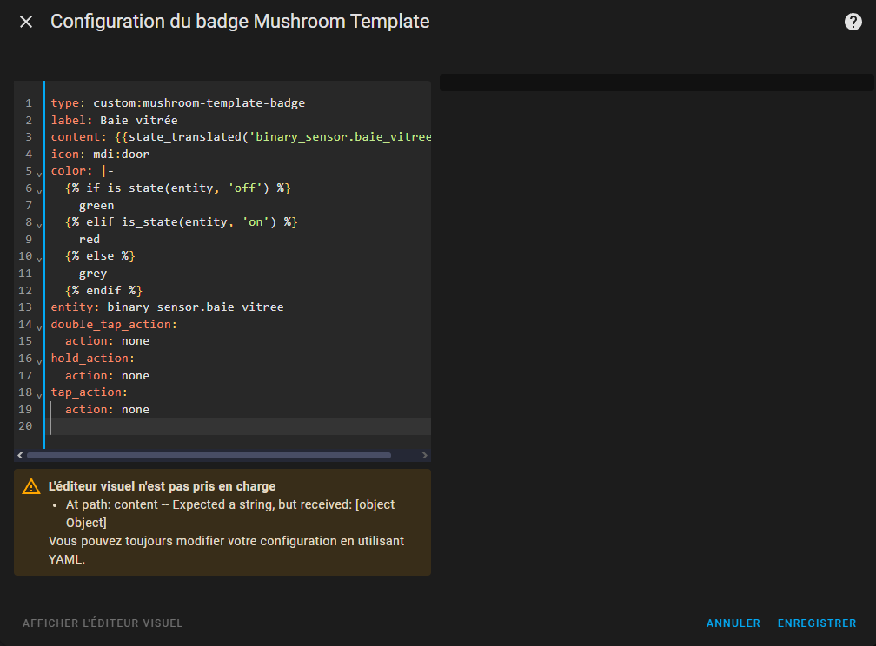Click the ANNULER button

[x=733, y=623]
